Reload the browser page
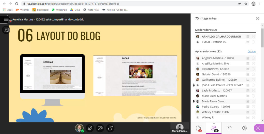 click(16, 4)
